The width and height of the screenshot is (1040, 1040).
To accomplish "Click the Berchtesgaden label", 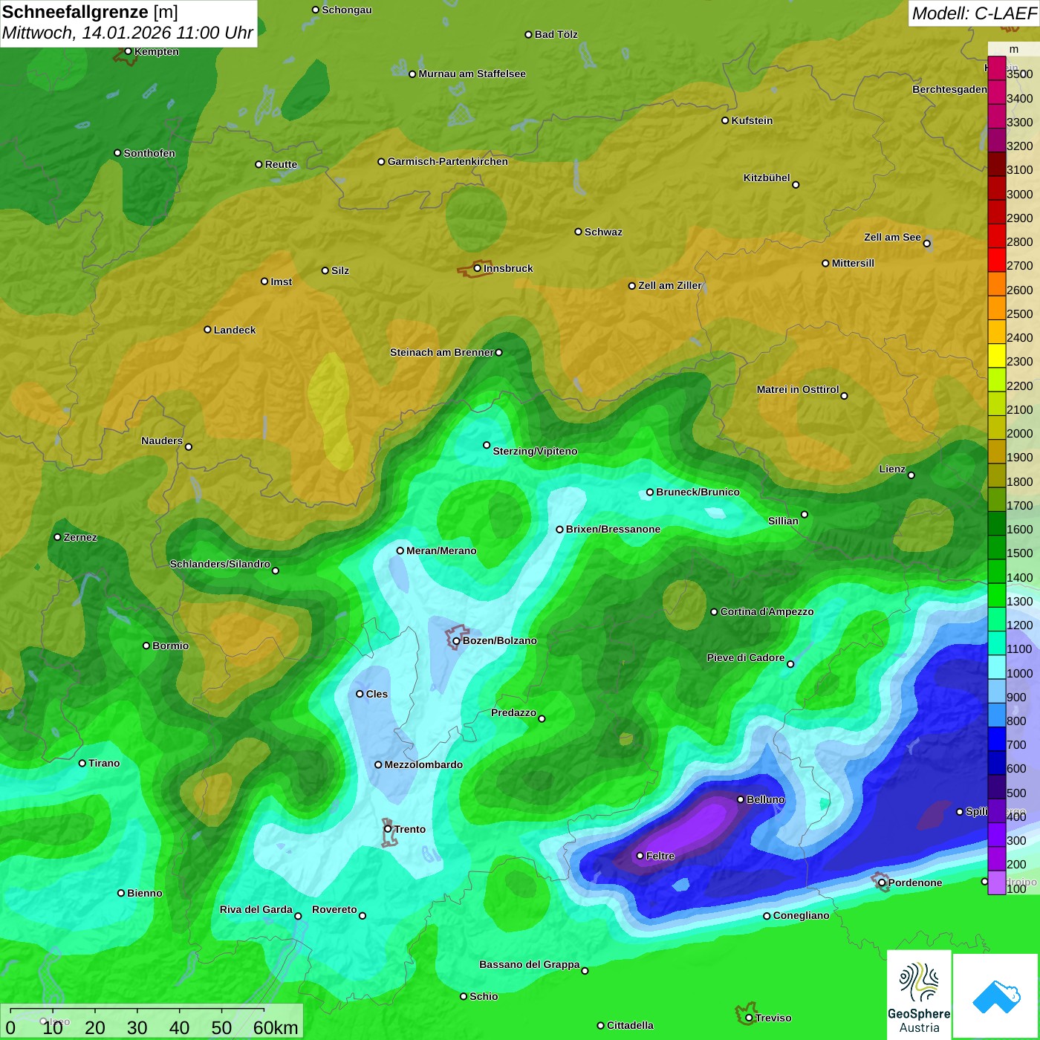I will 949,89.
